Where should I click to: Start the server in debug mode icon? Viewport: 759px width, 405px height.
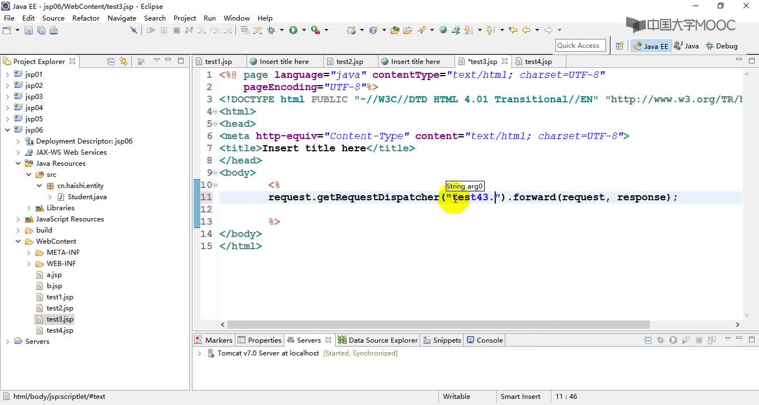661,340
